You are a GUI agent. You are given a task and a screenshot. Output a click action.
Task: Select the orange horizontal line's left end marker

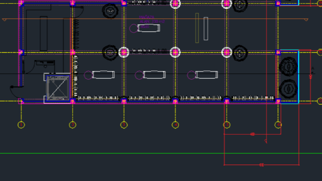tap(4, 20)
